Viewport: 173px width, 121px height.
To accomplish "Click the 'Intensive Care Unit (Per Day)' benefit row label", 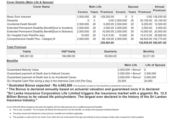I will (x=49, y=81).
